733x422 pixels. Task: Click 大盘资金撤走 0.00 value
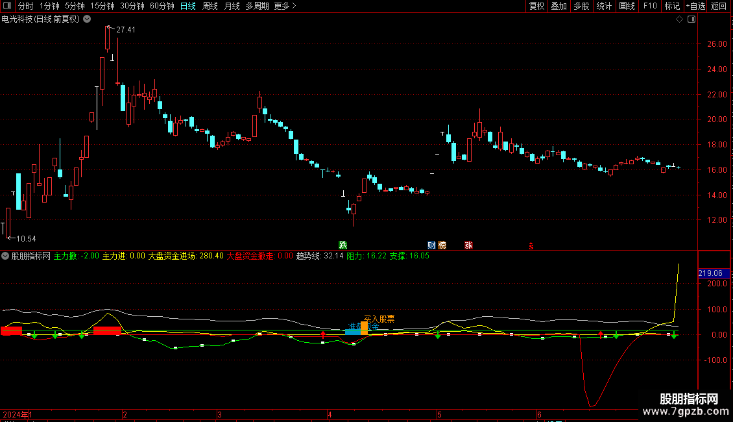coord(260,256)
